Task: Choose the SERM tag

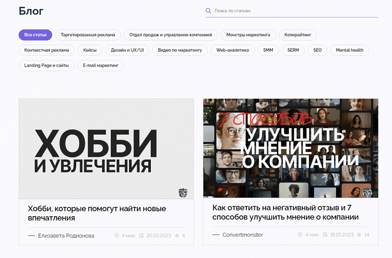Action: [293, 50]
